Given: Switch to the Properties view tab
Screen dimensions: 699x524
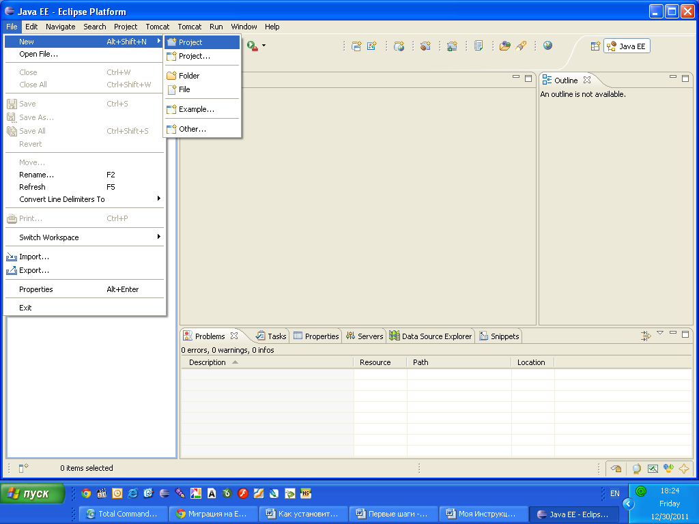Looking at the screenshot, I should [316, 336].
